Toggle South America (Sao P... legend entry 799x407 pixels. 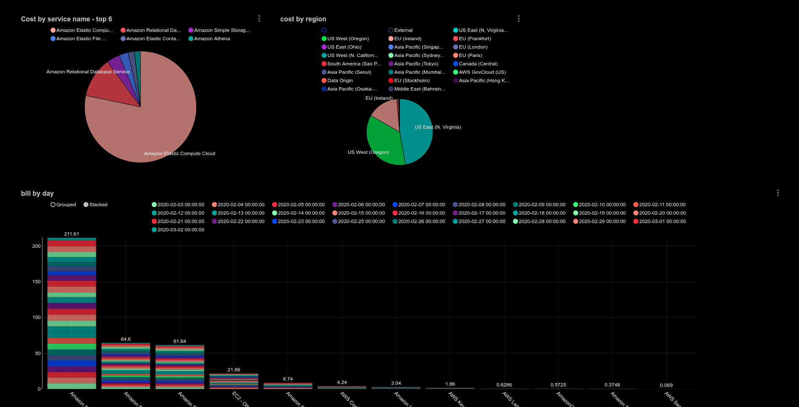351,64
